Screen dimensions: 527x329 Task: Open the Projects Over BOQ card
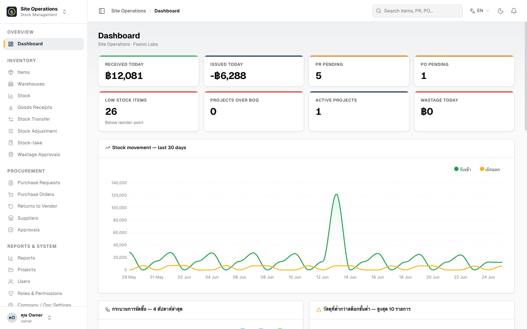pos(254,111)
